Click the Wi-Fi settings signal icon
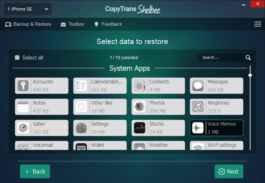This screenshot has width=265, height=183. (x=198, y=147)
